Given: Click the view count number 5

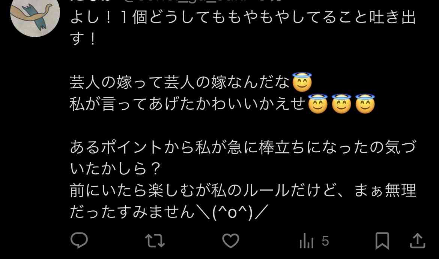Looking at the screenshot, I should tap(325, 241).
